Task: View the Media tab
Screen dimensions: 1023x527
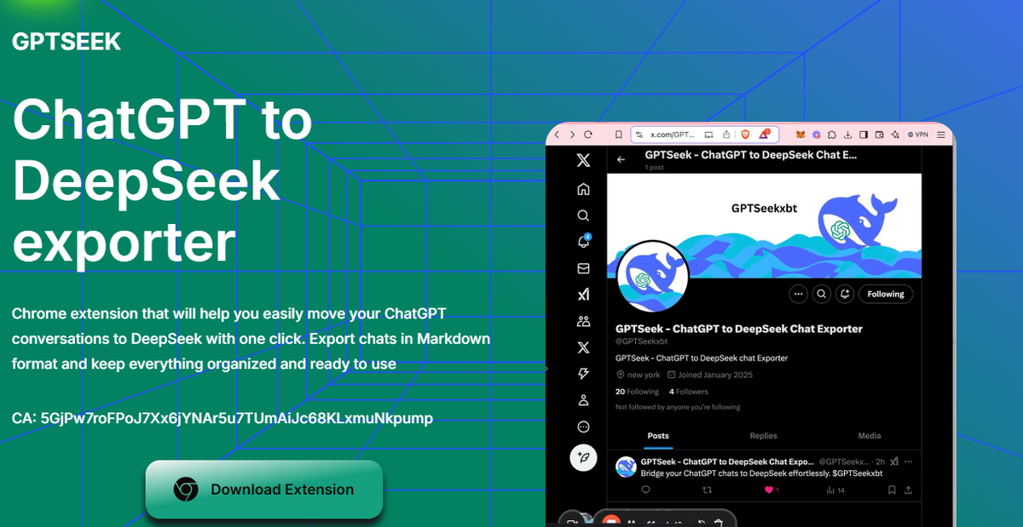Action: pyautogui.click(x=869, y=435)
